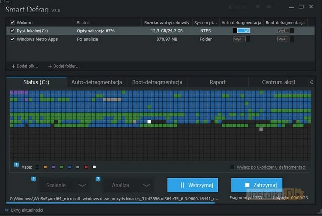Click the NTFS file system cell

click(206, 31)
